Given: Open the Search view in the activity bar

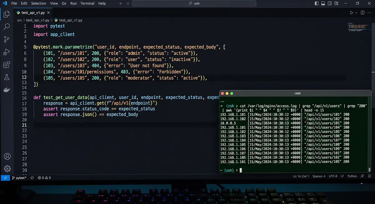Looking at the screenshot, I should pyautogui.click(x=7, y=27).
